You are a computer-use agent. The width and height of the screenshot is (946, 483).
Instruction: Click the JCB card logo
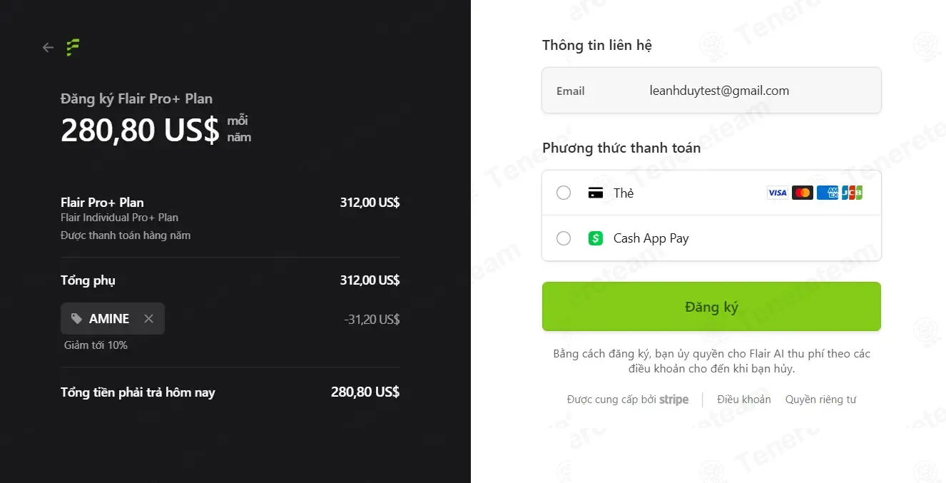click(852, 193)
